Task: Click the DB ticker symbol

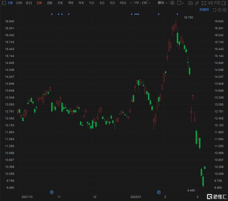Action: point(10,3)
